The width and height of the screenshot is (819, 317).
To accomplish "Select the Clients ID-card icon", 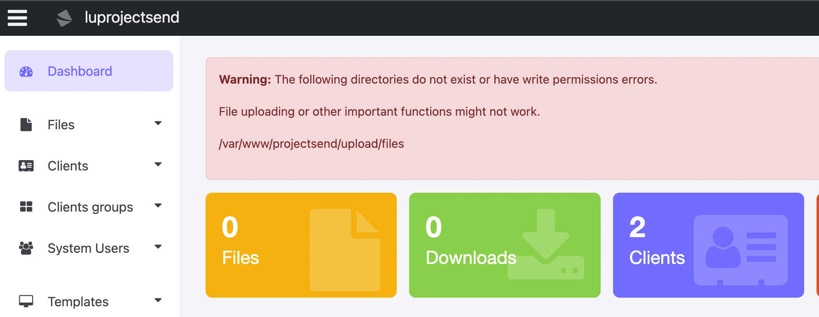I will pos(26,165).
